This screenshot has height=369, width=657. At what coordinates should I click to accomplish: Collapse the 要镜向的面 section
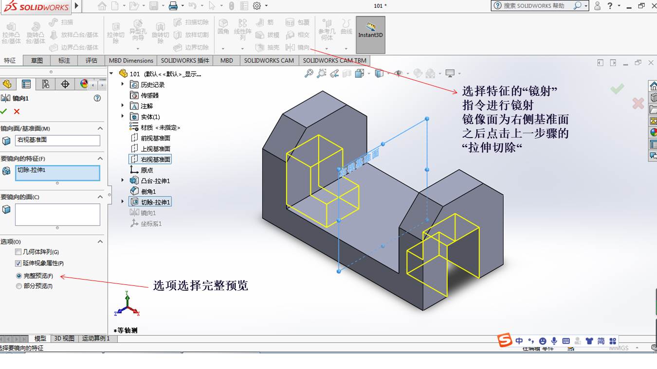point(100,197)
